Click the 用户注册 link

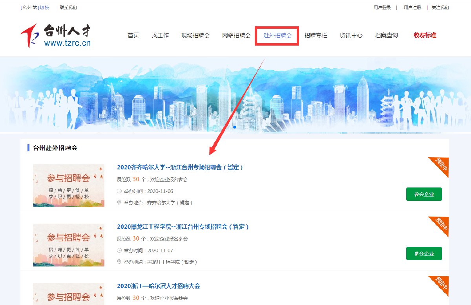[412, 7]
